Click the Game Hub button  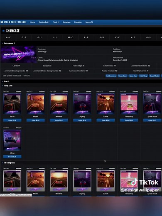click(133, 76)
